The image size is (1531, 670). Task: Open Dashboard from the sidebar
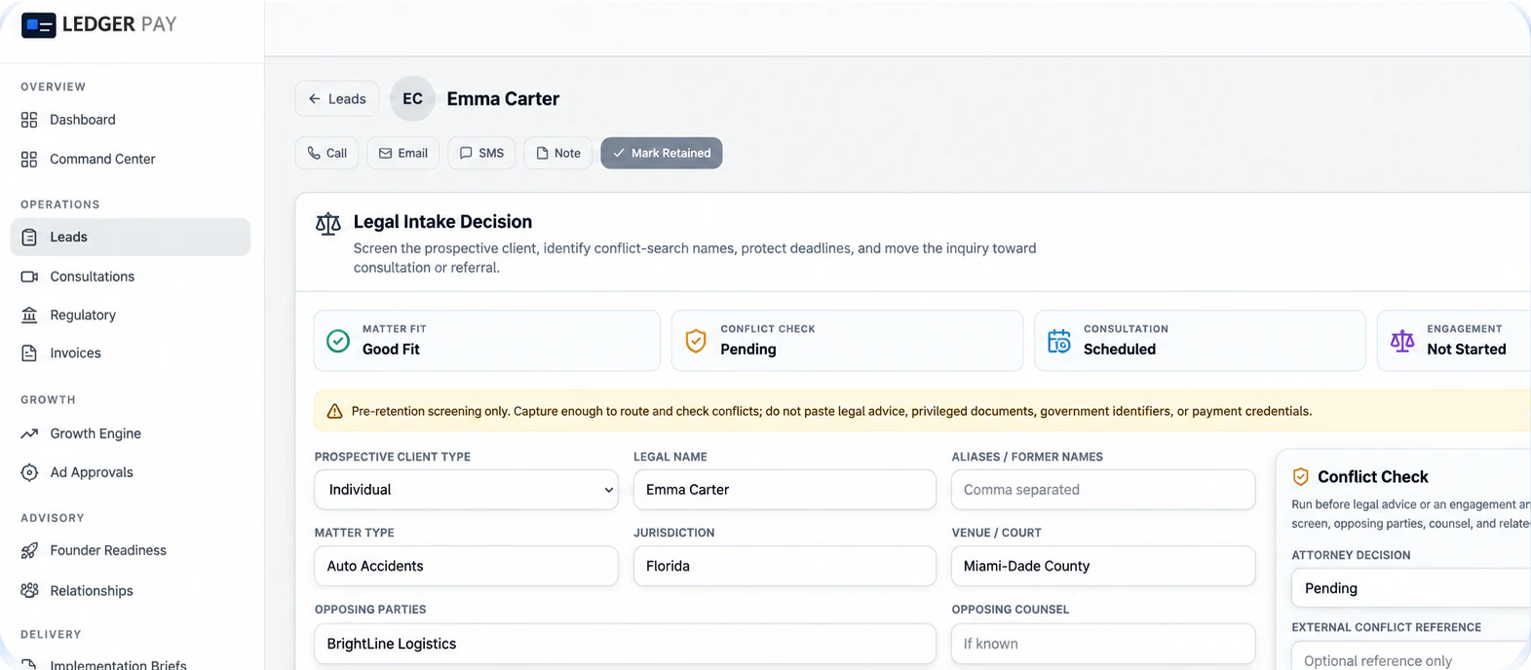coord(131,120)
